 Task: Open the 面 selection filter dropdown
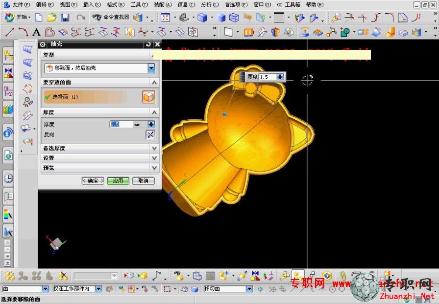(46, 289)
